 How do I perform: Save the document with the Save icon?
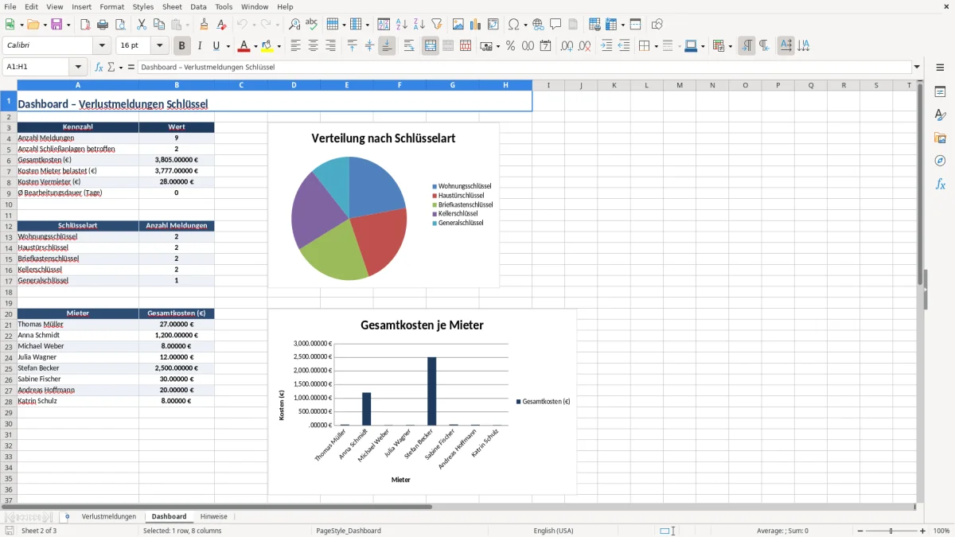[57, 25]
